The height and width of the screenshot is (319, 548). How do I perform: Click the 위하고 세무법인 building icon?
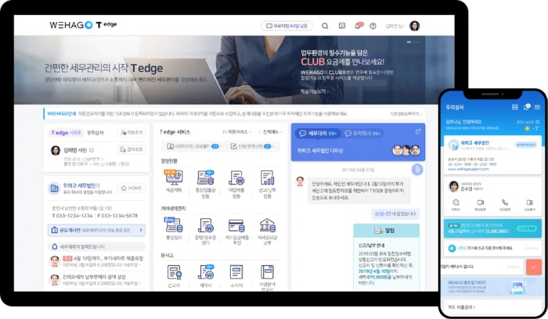pos(54,188)
